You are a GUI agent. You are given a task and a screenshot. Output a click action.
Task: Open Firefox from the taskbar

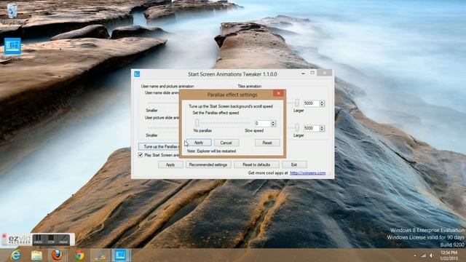(x=58, y=255)
